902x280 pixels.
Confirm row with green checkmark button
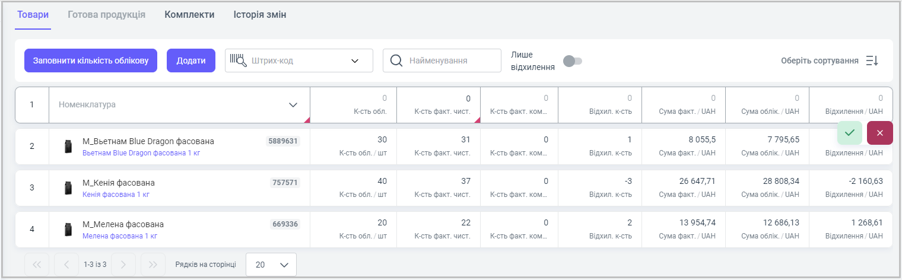[849, 133]
